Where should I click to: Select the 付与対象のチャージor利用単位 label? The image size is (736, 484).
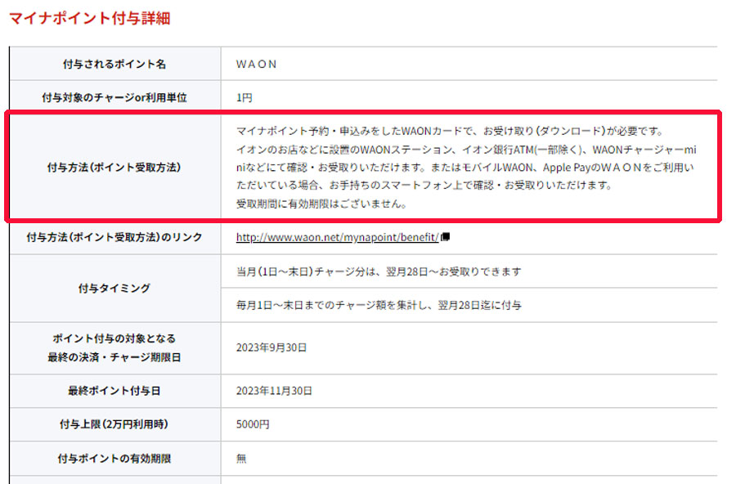tap(114, 97)
